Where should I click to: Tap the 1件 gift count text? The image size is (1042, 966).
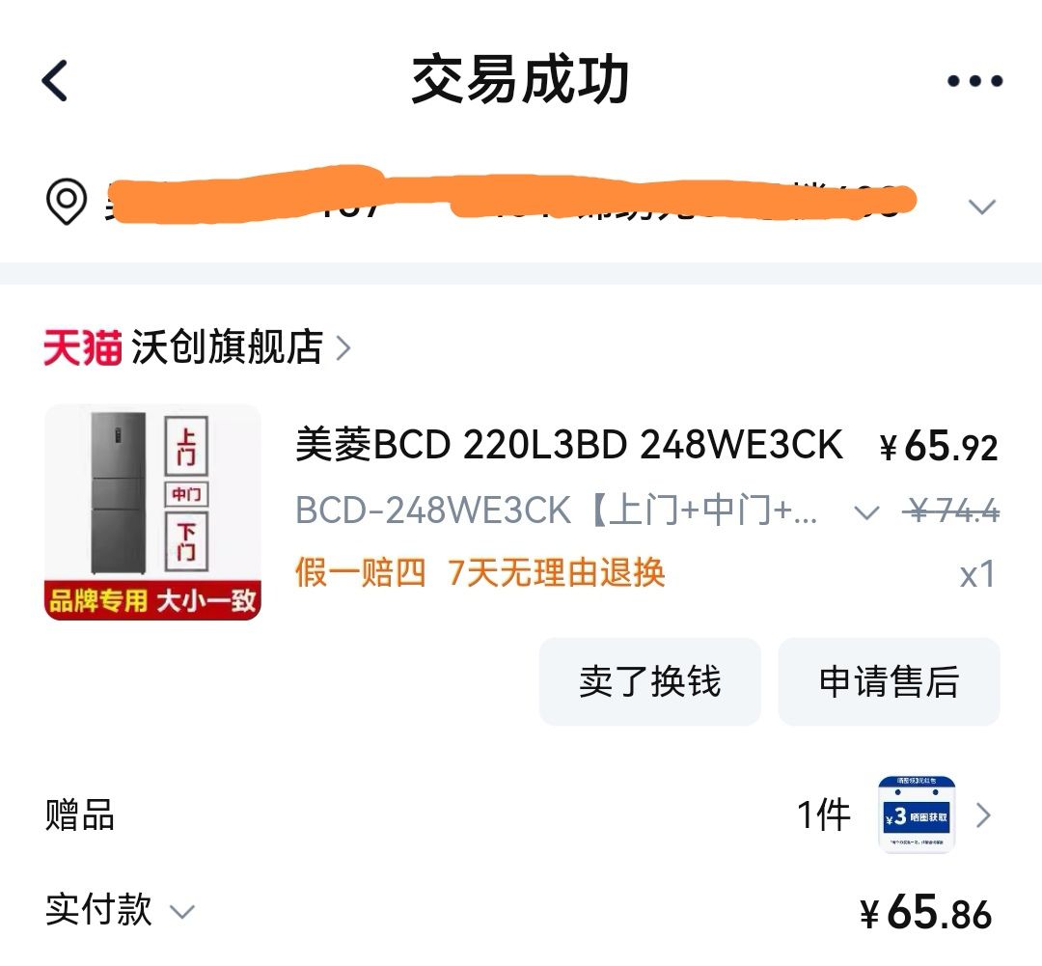(x=824, y=815)
